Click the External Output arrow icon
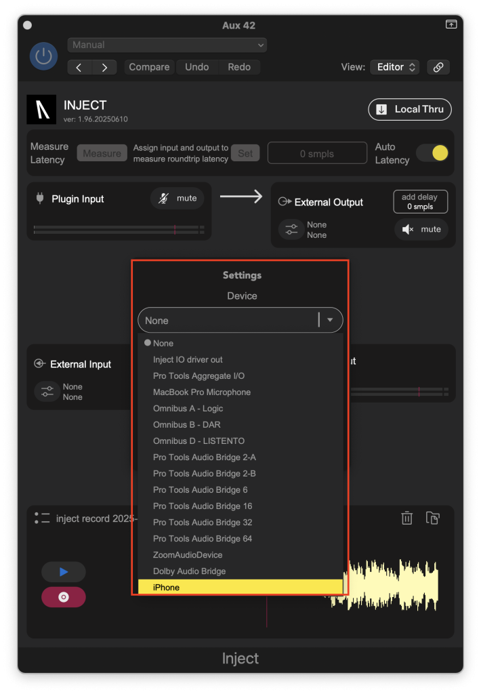Image resolution: width=481 pixels, height=694 pixels. 285,202
